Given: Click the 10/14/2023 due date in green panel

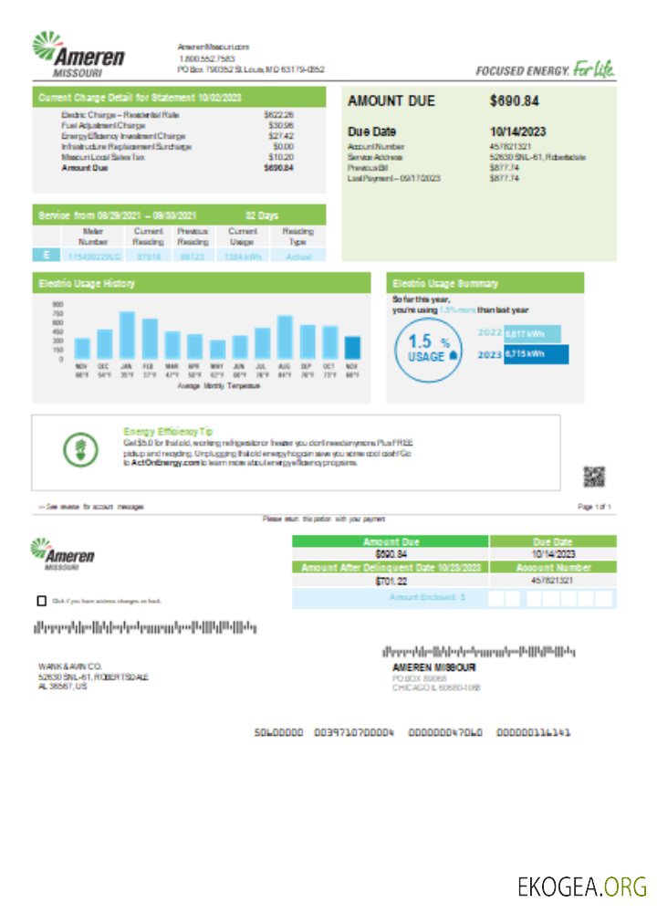Looking at the screenshot, I should (517, 131).
